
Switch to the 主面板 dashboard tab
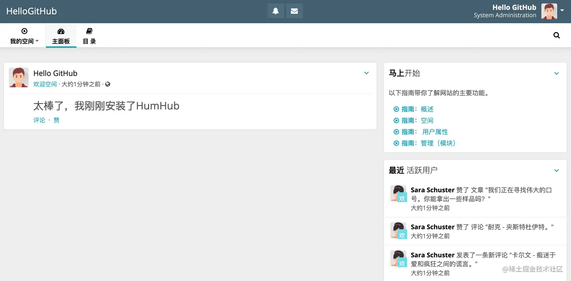[61, 36]
